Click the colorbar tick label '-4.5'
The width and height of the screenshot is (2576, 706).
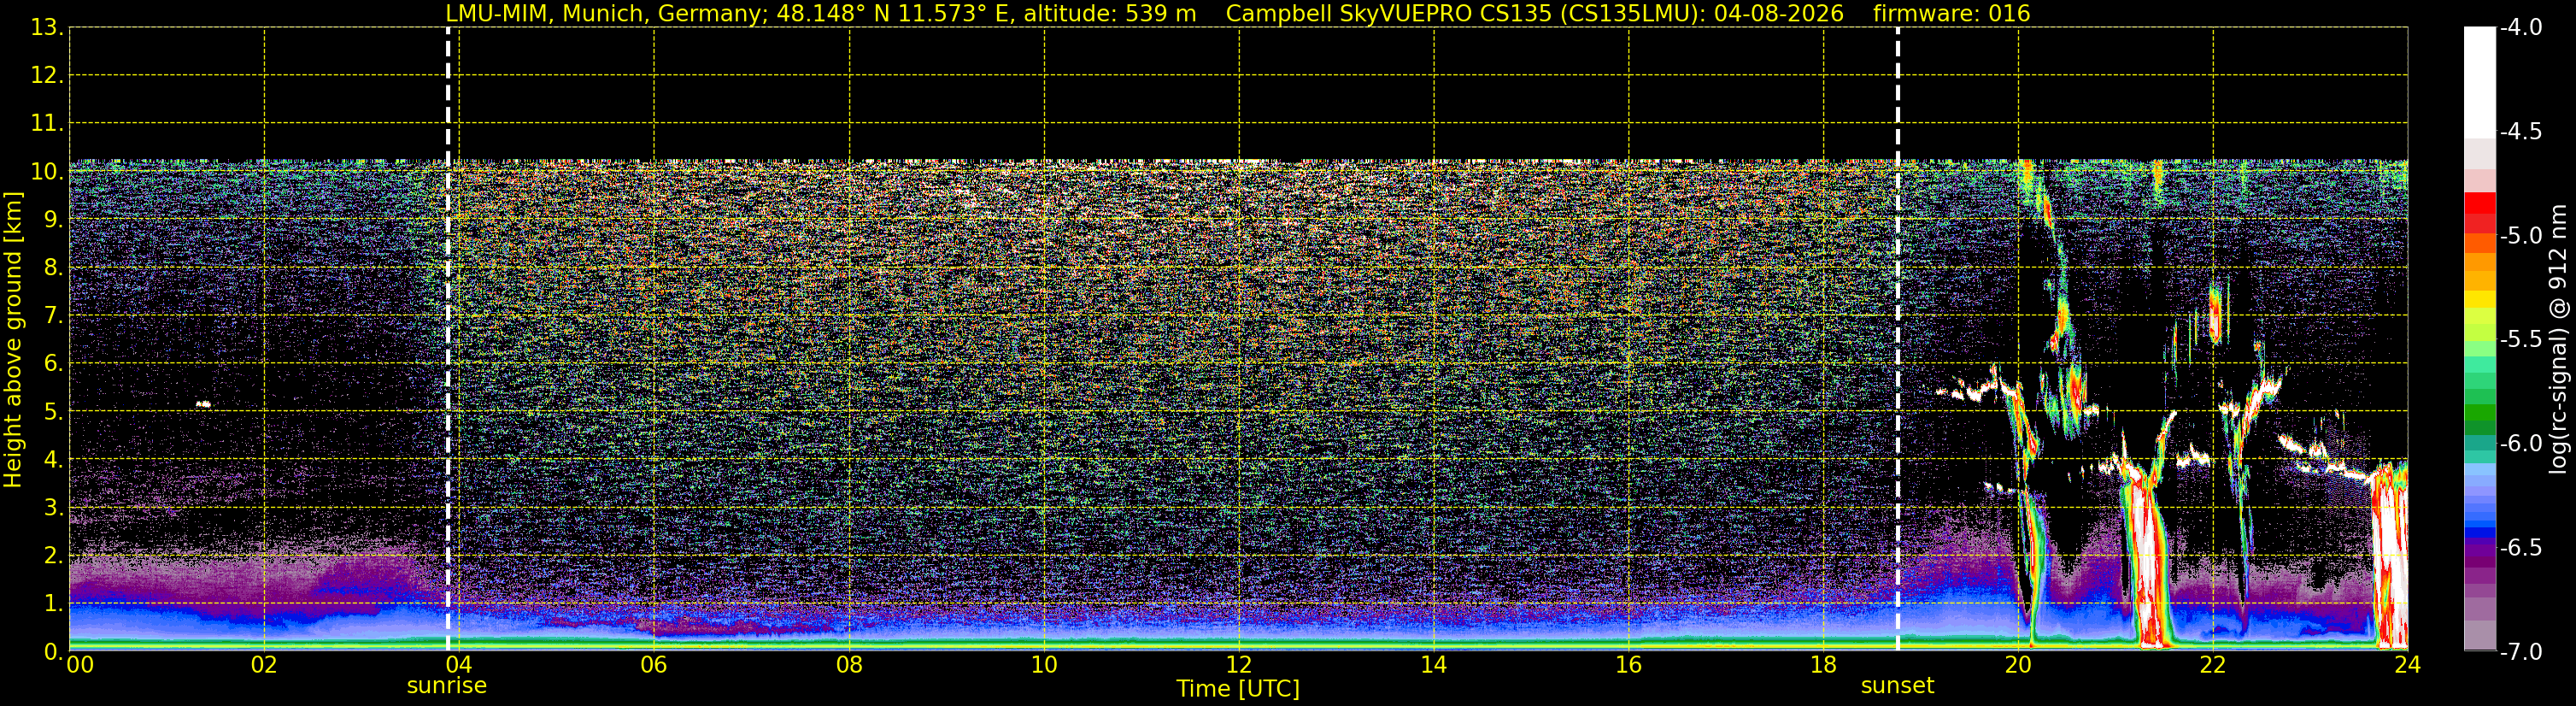pyautogui.click(x=2521, y=132)
